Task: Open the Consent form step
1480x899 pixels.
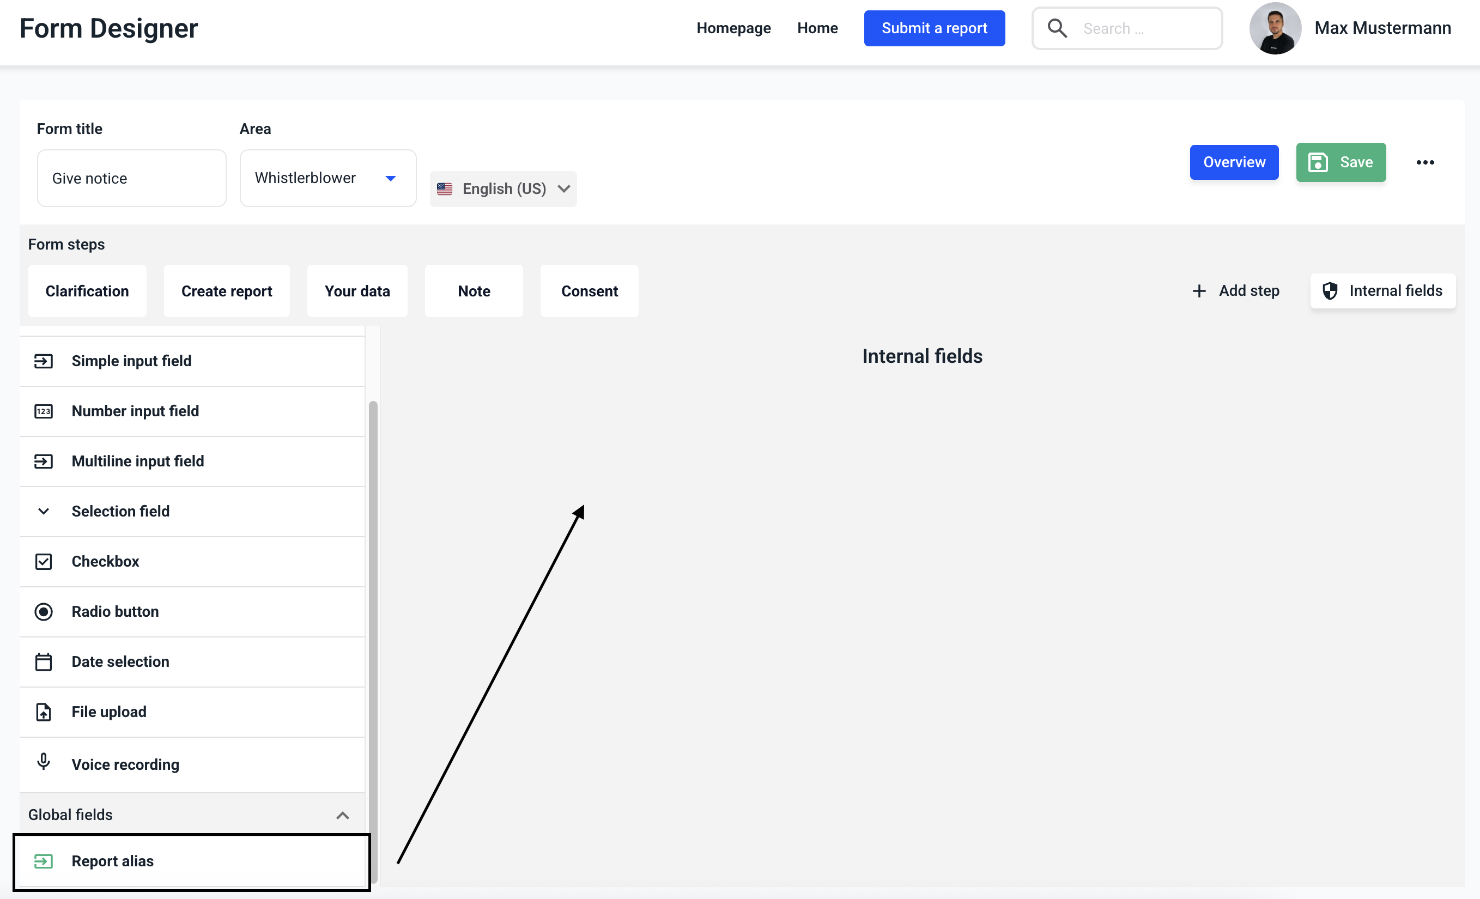Action: point(589,291)
